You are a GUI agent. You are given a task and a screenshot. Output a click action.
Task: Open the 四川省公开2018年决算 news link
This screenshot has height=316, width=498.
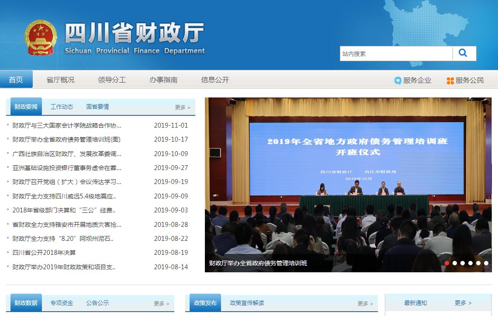click(x=44, y=253)
